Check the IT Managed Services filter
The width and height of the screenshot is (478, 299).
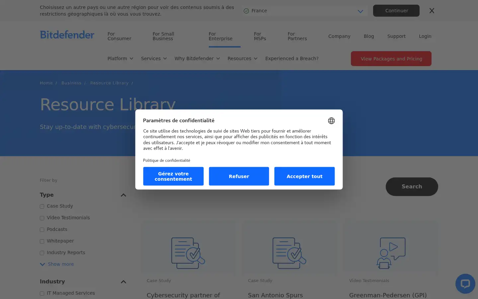[x=42, y=293]
